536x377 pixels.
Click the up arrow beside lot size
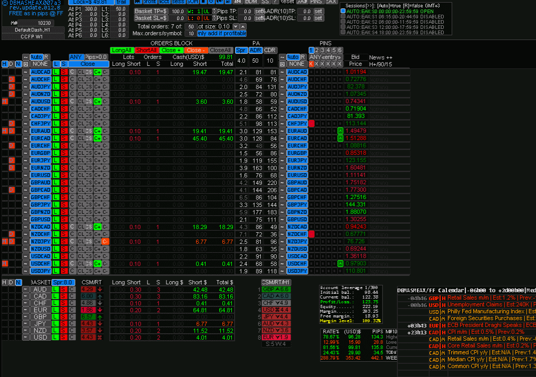click(243, 26)
